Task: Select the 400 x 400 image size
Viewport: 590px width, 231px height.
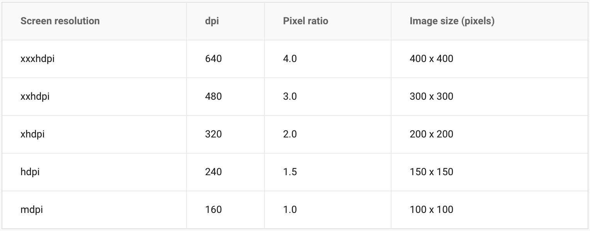Action: tap(431, 59)
